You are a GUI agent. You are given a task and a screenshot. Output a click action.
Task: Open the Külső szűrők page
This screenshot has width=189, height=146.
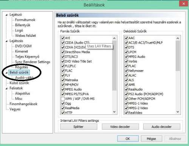tap(19, 83)
